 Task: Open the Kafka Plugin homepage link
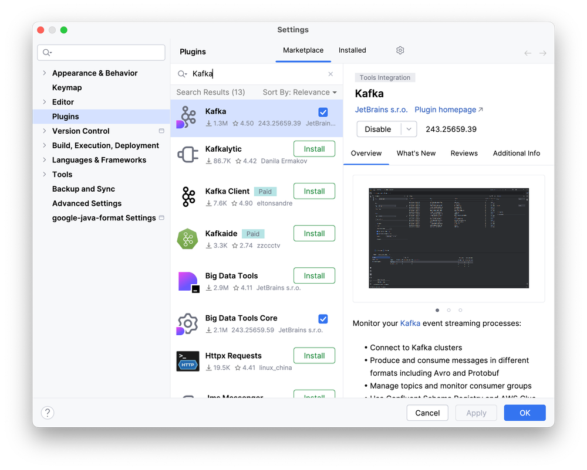[x=445, y=110]
